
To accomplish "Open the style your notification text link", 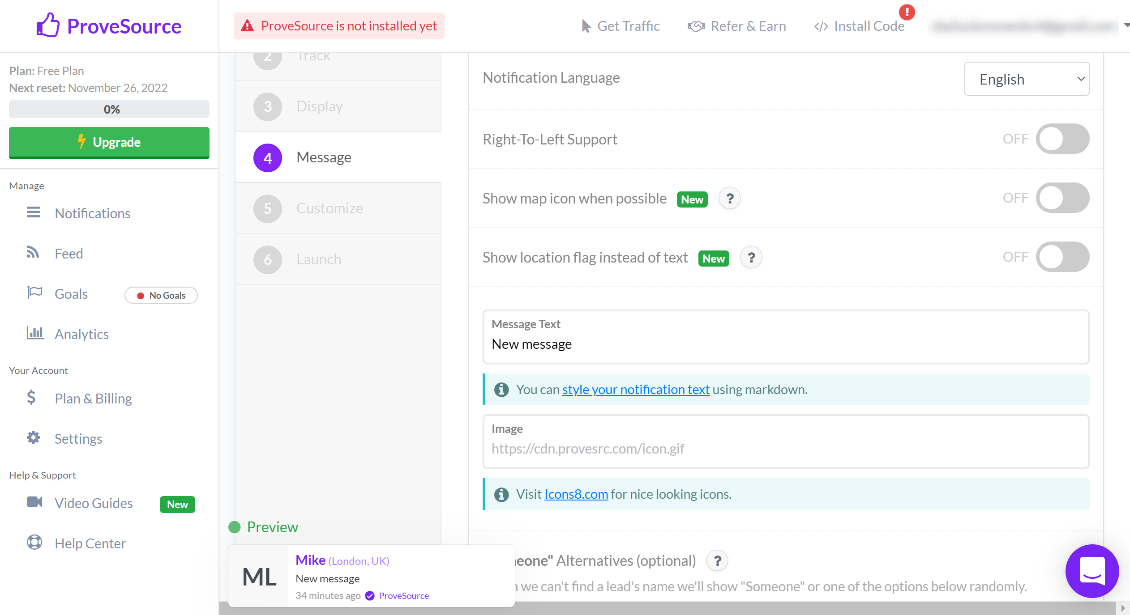I will click(636, 390).
